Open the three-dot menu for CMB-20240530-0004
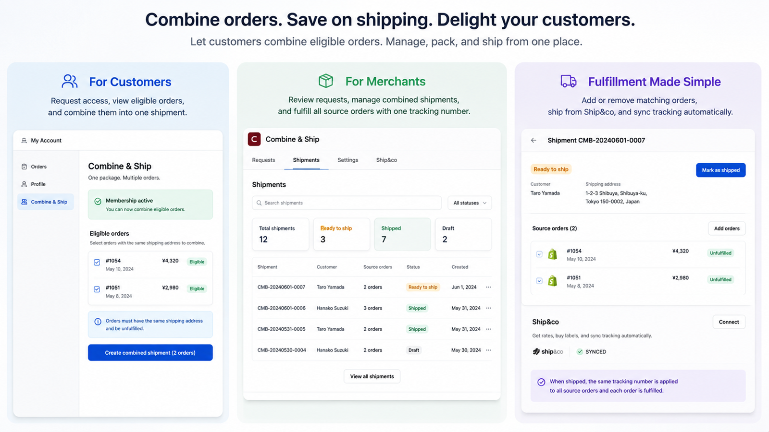This screenshot has width=769, height=432. click(x=488, y=350)
